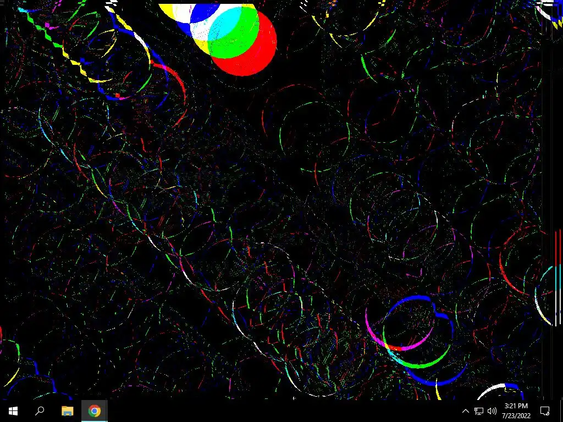This screenshot has height=422, width=563.
Task: Show hidden system tray icons
Action: [x=465, y=411]
